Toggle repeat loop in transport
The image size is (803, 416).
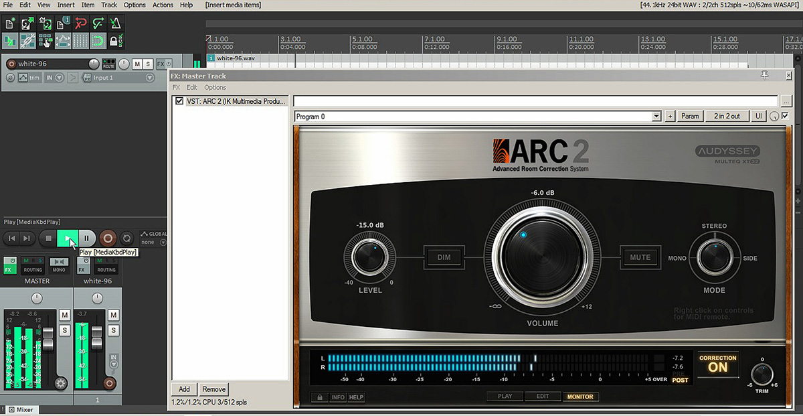[x=126, y=238]
